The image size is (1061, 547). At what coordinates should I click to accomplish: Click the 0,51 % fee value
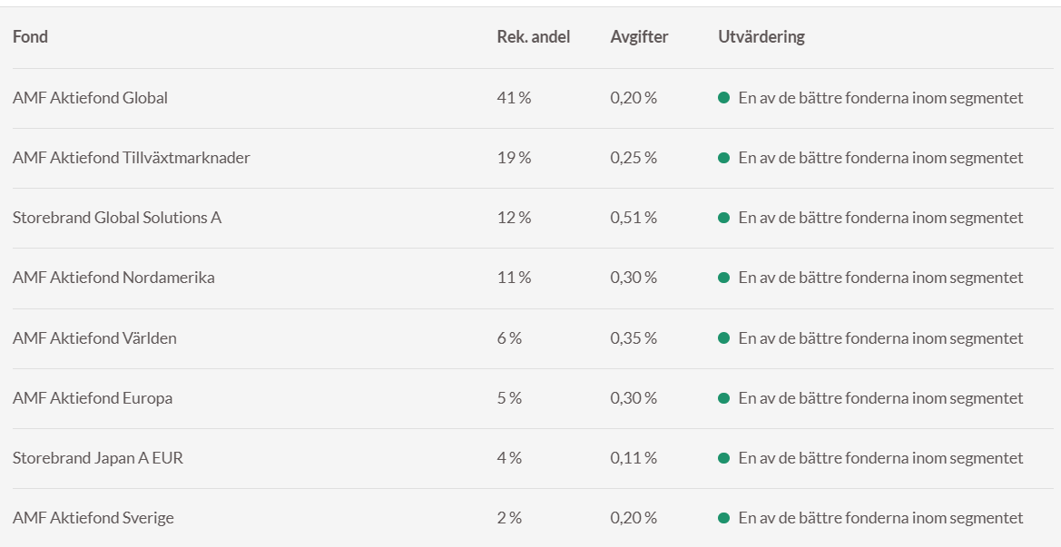point(633,218)
